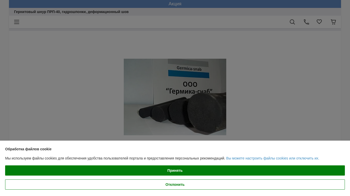Open favorites heart icon
The image size is (350, 196).
[x=319, y=22]
